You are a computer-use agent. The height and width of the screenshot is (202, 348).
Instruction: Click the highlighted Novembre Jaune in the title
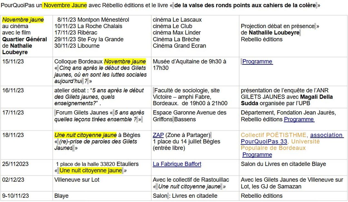pyautogui.click(x=65, y=5)
